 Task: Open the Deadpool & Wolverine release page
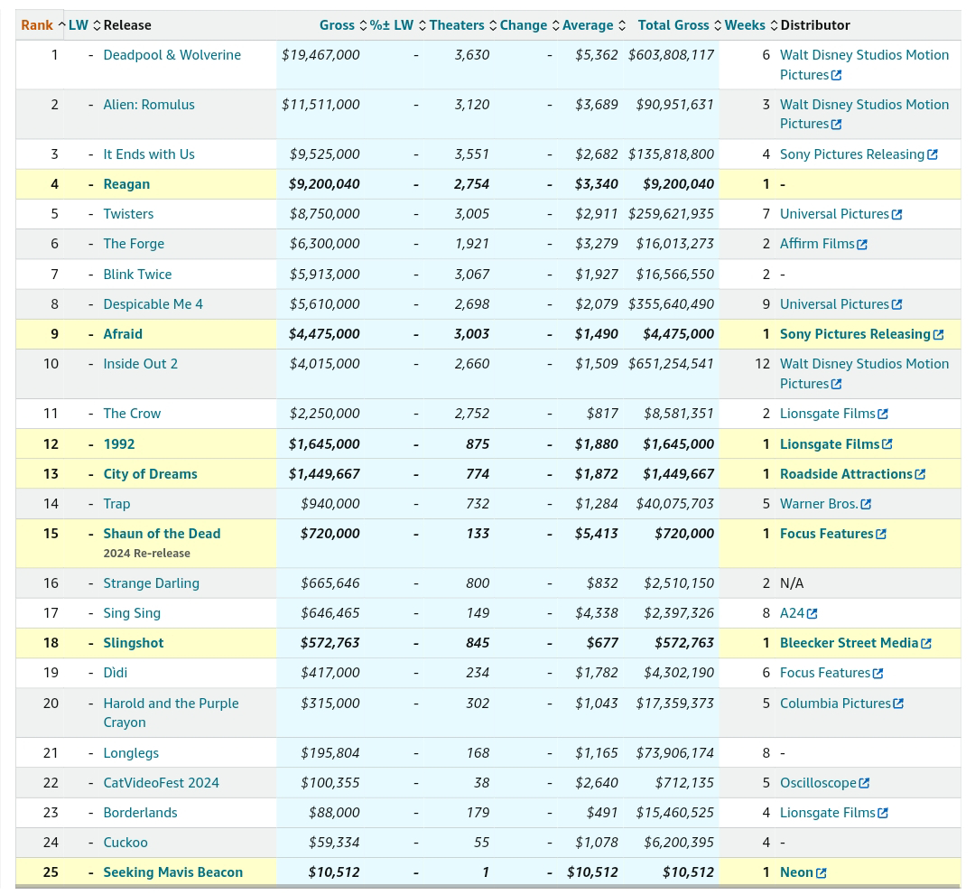click(172, 55)
